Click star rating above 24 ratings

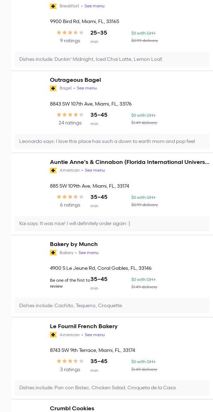pyautogui.click(x=70, y=115)
